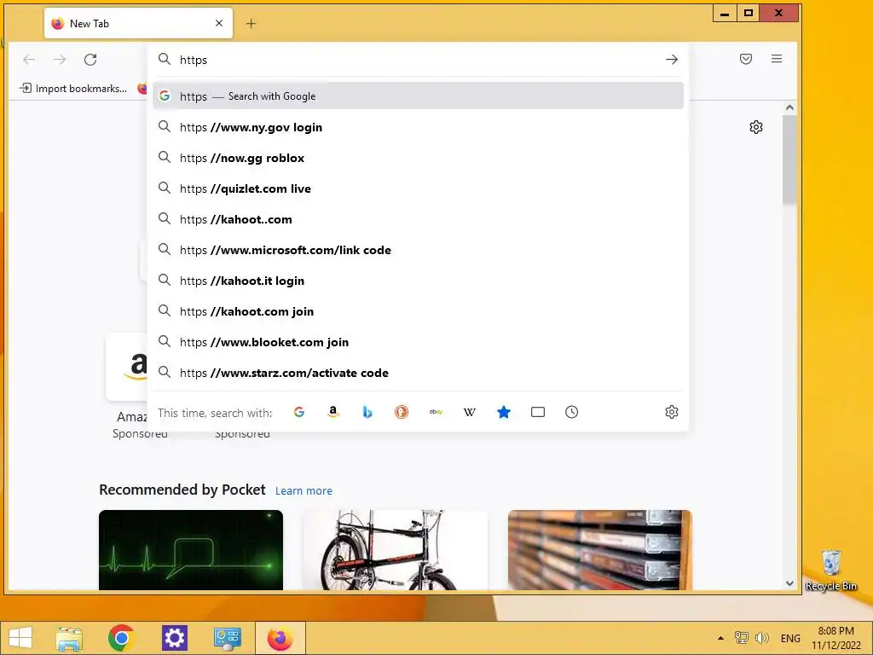
Task: Search this time with Bing icon
Action: 367,412
